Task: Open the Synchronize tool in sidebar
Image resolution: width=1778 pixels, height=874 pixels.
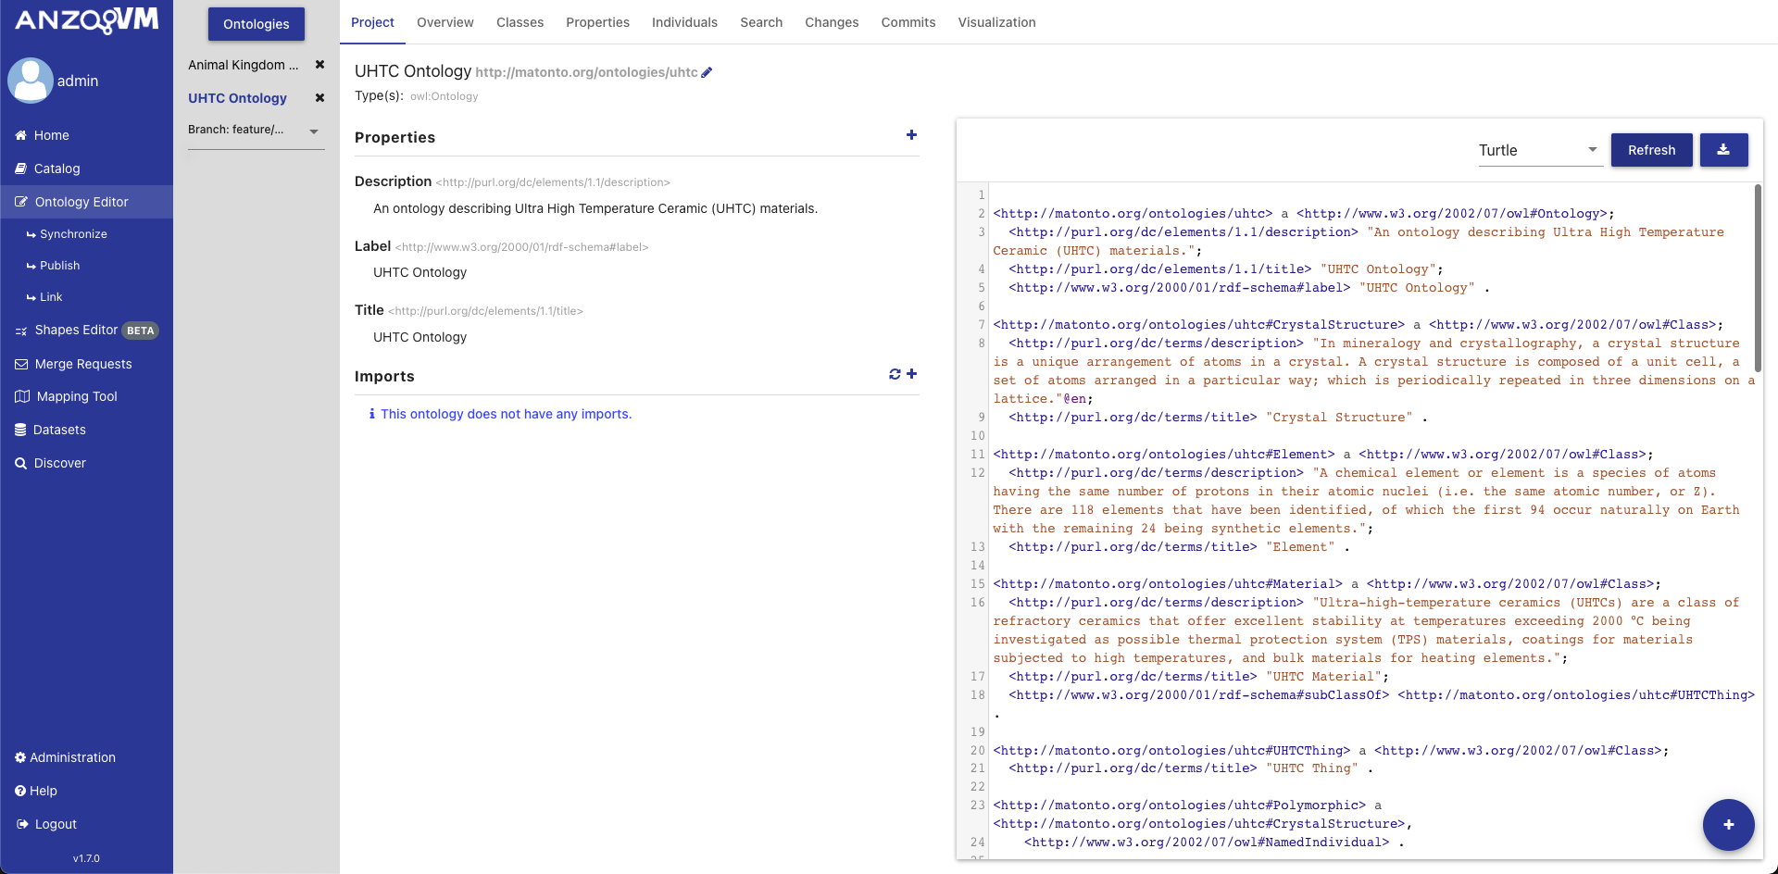Action: tap(74, 233)
